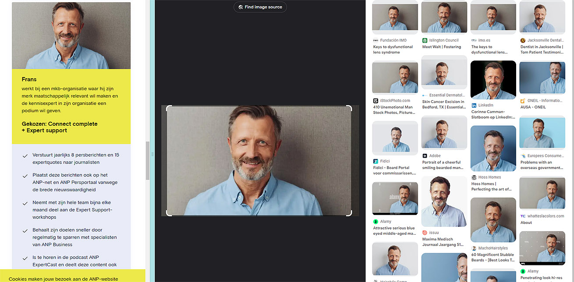The image size is (574, 282).
Task: Click the iStockPhoto.com favicon
Action: click(376, 101)
